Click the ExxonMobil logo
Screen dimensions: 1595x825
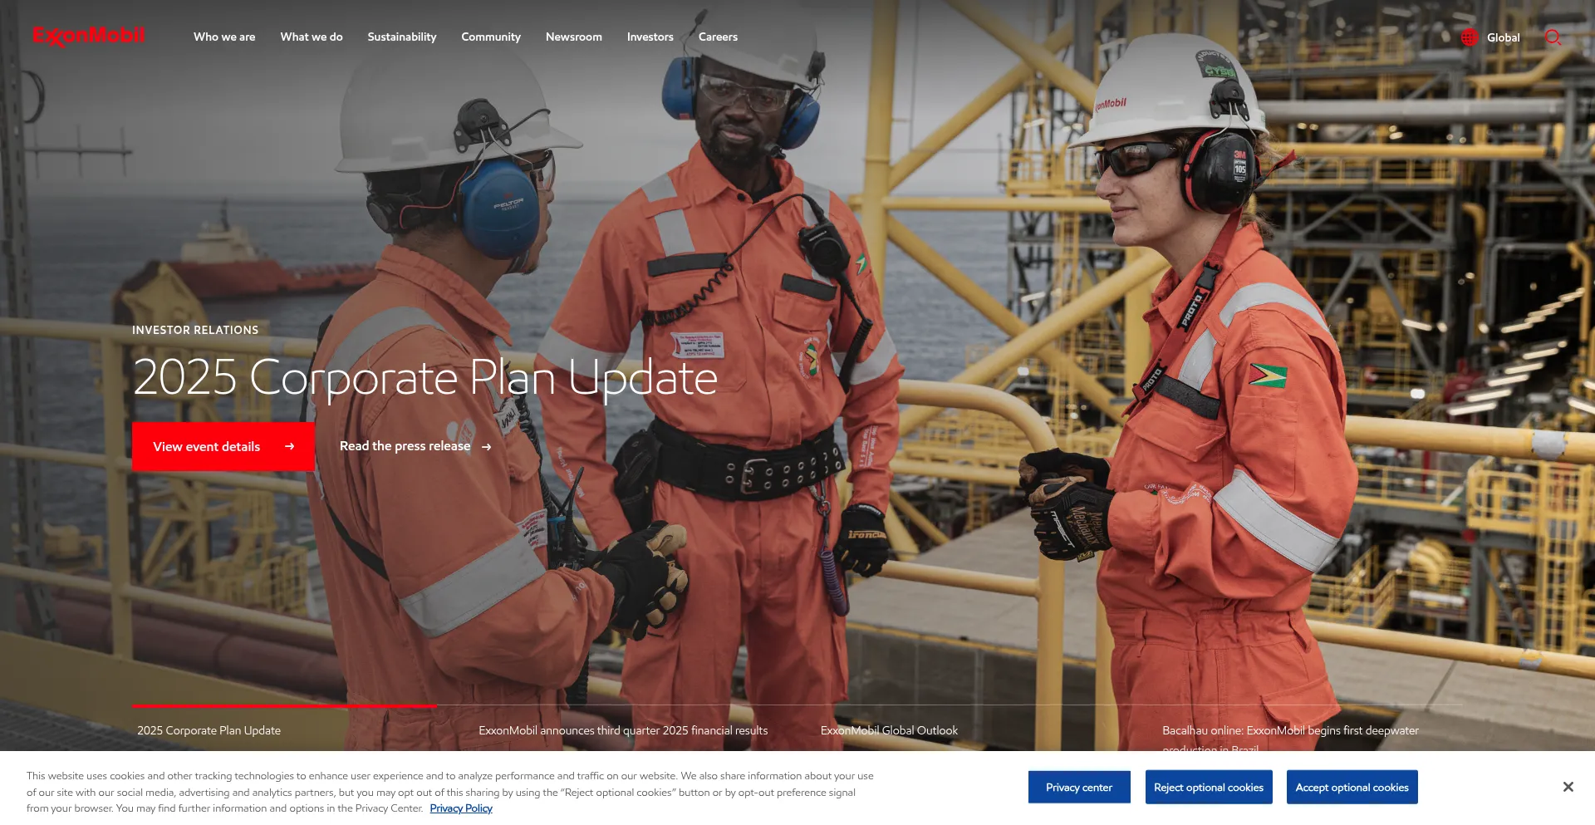pos(88,35)
